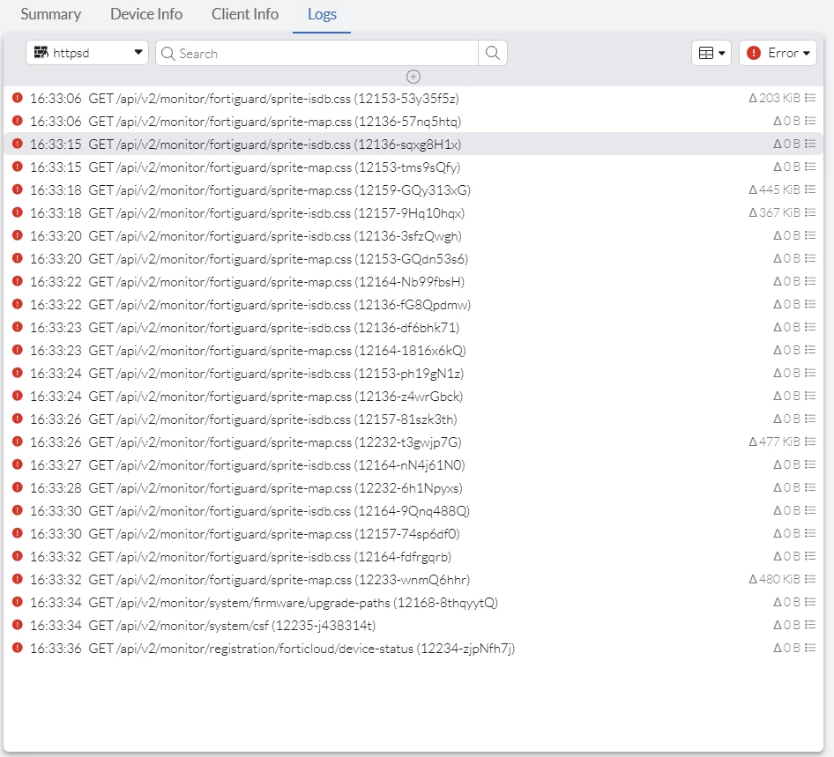Open details icon for system/csf entry
834x757 pixels.
(810, 624)
